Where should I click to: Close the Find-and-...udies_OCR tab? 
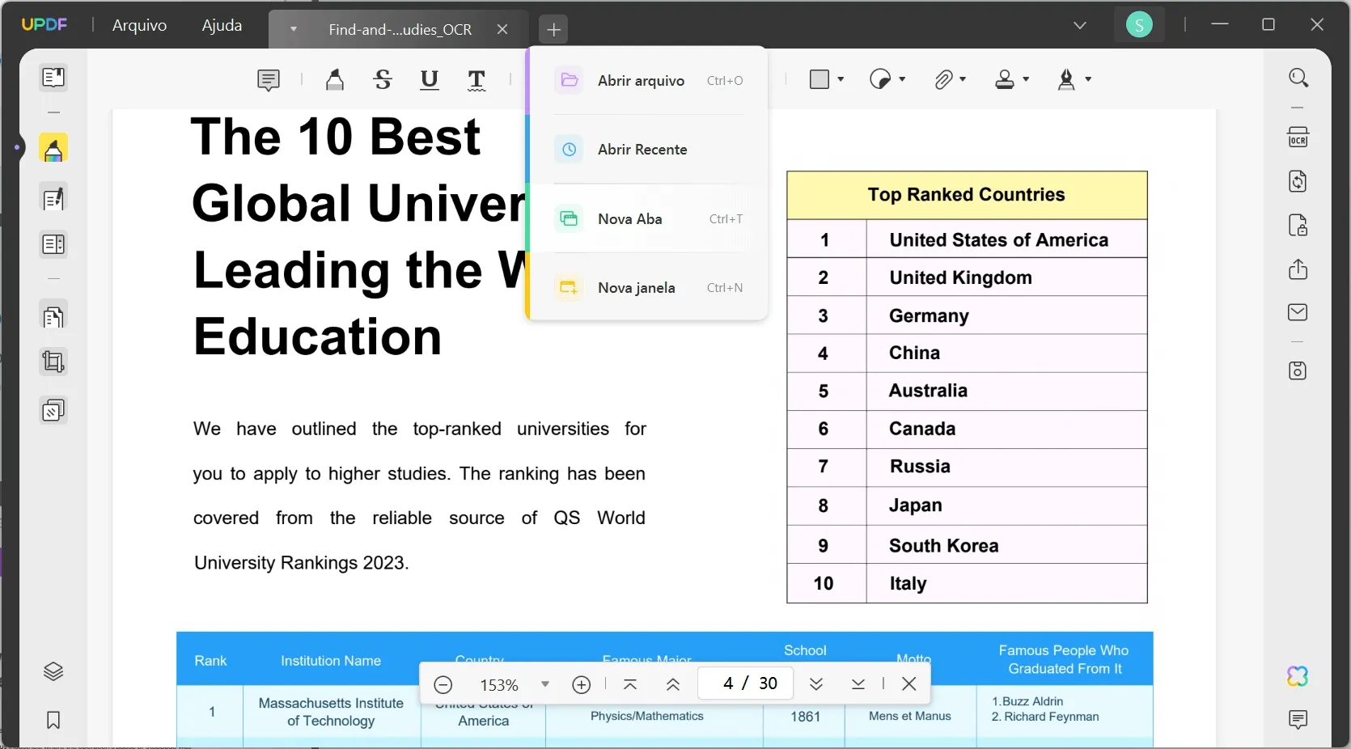(x=502, y=29)
